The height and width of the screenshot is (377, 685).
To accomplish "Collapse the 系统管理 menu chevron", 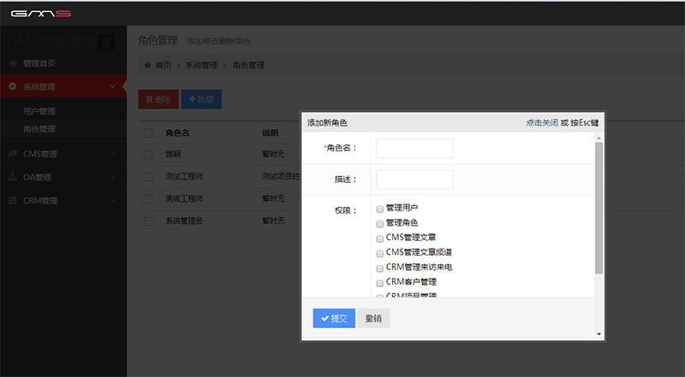I will tap(113, 86).
